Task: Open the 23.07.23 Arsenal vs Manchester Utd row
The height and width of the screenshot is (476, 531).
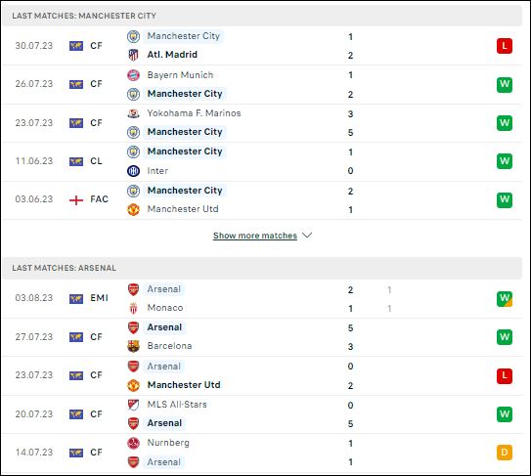Action: pos(262,375)
